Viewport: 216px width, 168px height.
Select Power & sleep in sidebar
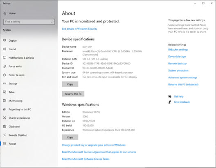[29, 75]
